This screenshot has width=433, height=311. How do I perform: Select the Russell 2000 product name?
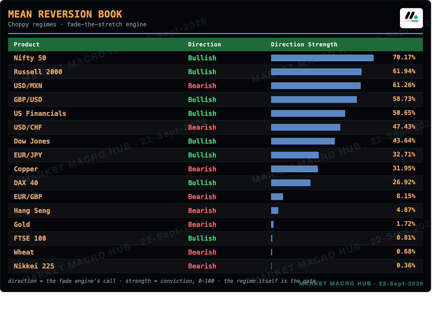(x=38, y=72)
